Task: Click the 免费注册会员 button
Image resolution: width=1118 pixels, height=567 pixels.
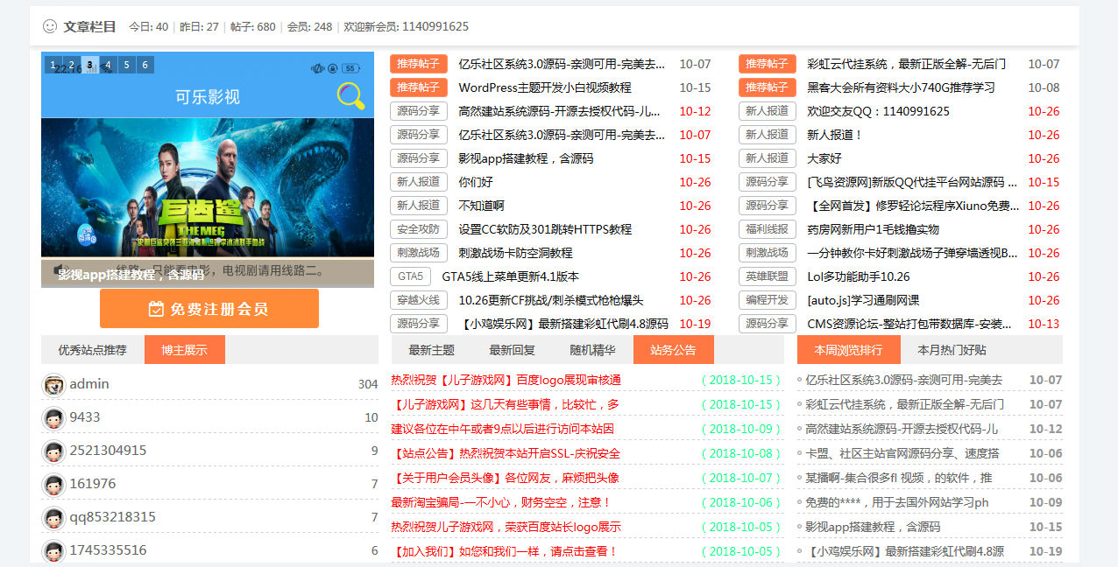Action: pos(209,309)
